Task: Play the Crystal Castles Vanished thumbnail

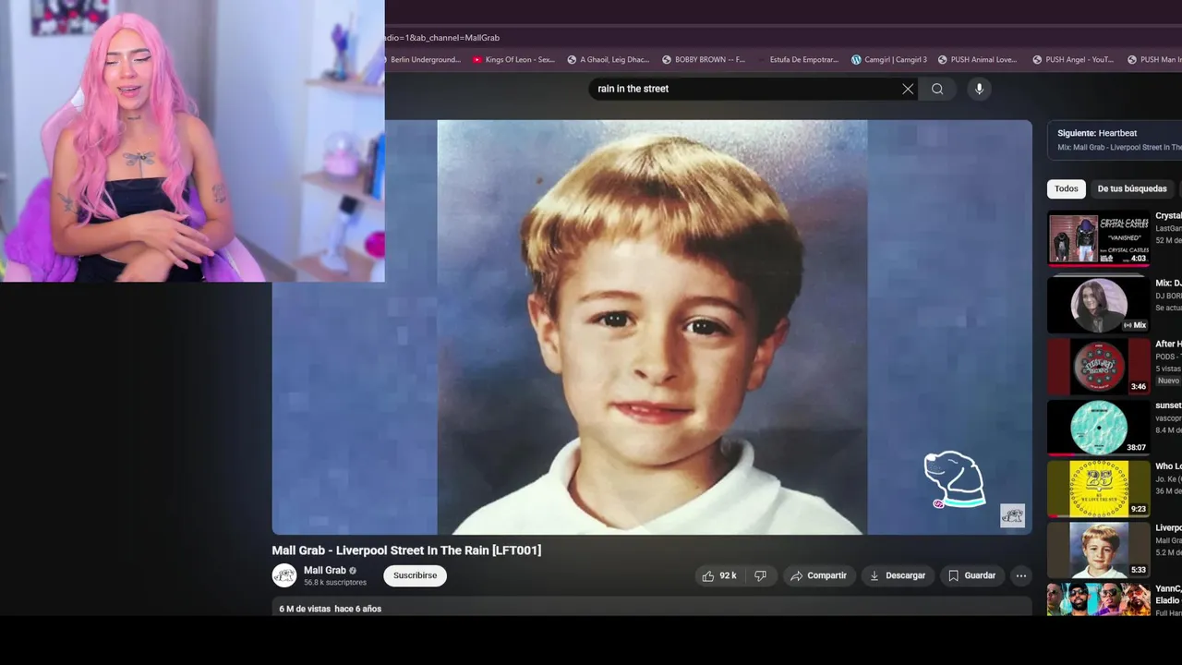Action: 1099,239
